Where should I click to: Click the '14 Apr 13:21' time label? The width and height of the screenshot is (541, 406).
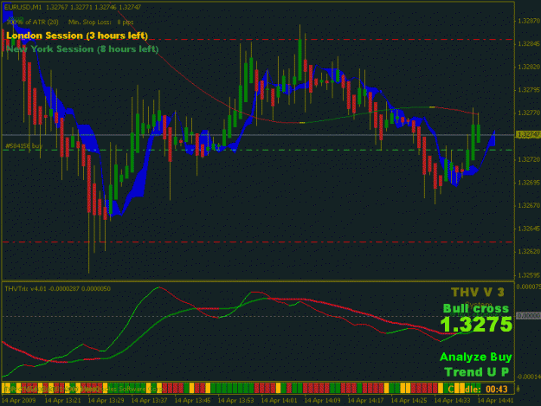tap(63, 401)
